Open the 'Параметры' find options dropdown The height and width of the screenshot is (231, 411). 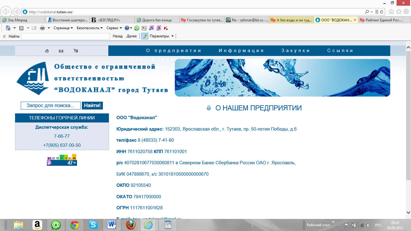(162, 36)
